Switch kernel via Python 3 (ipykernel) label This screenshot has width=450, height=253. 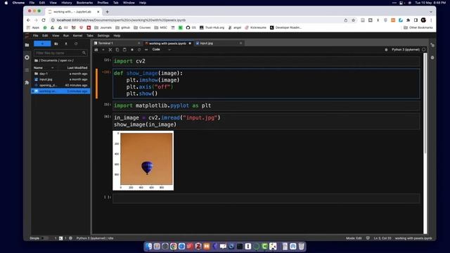coord(406,50)
